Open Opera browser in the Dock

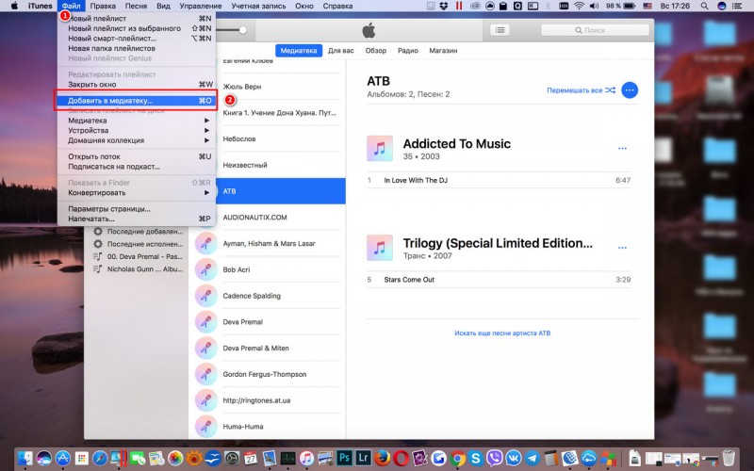point(401,458)
